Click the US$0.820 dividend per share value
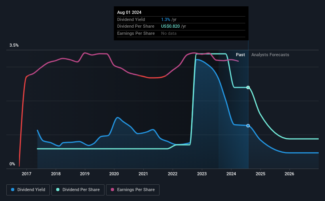 (x=170, y=27)
